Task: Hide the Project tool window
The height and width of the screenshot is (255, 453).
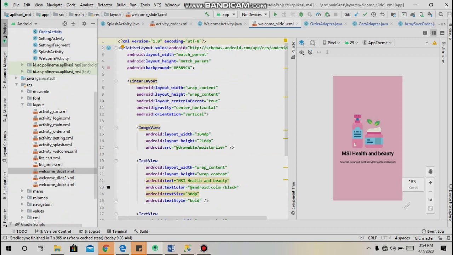Action: pyautogui.click(x=93, y=24)
